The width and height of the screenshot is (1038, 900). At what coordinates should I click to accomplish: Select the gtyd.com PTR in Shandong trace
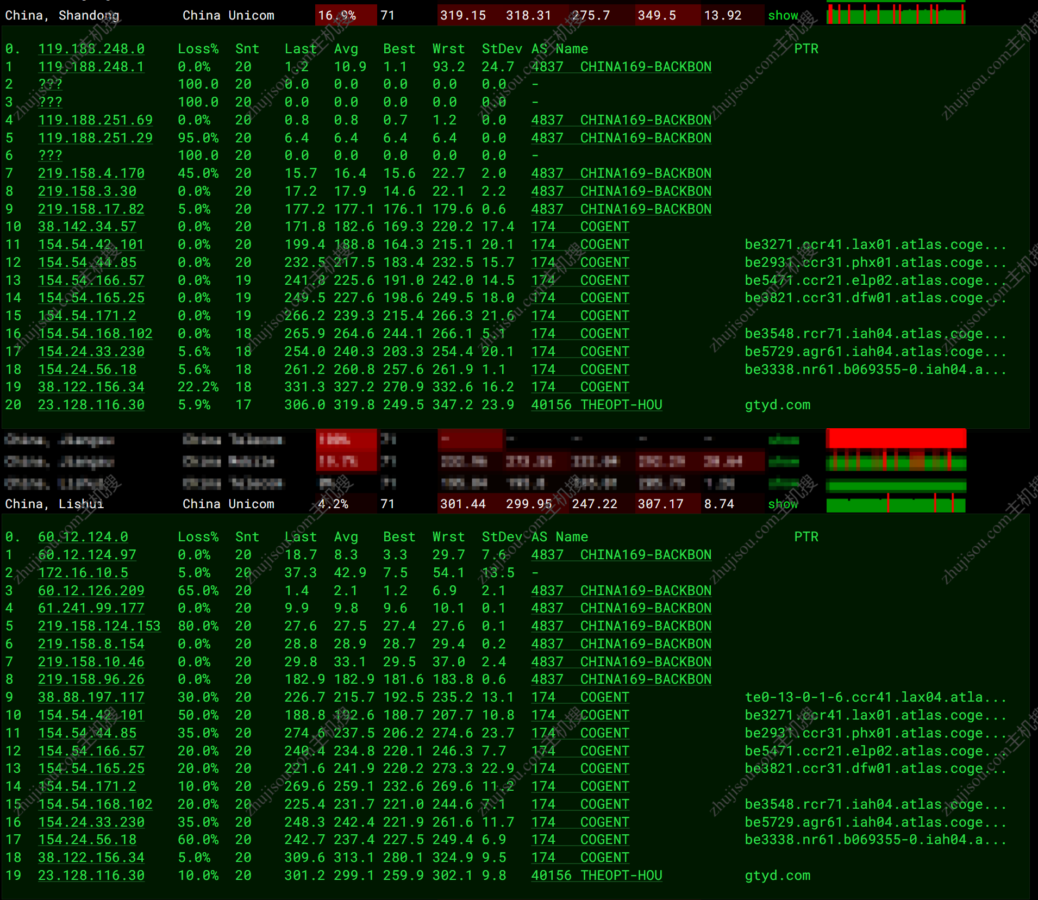(x=777, y=405)
